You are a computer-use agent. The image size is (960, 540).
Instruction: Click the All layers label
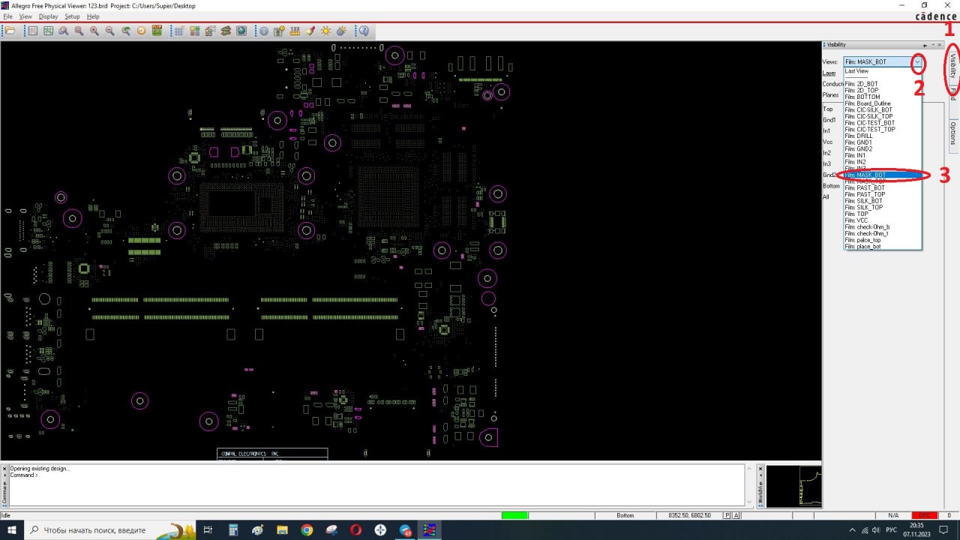tap(826, 197)
